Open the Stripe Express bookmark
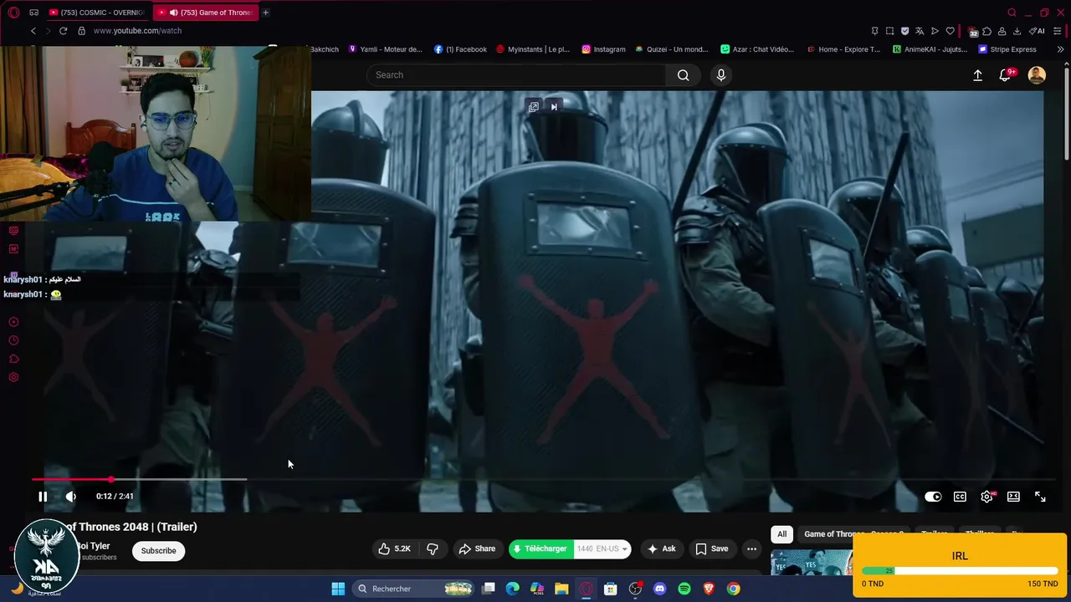Viewport: 1071px width, 602px height. pyautogui.click(x=1007, y=49)
